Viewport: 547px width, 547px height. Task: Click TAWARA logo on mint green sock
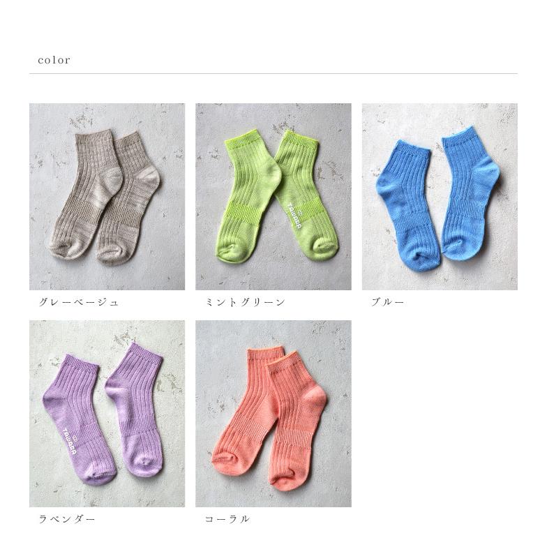(294, 216)
